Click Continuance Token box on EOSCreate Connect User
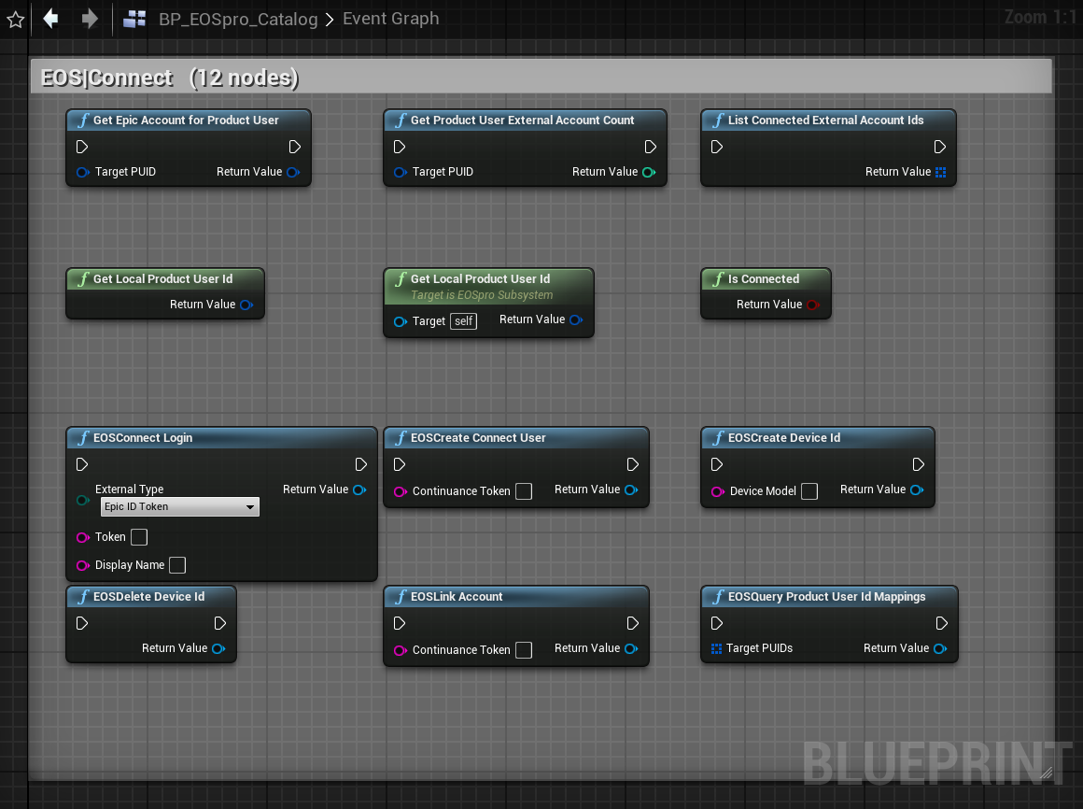Viewport: 1083px width, 809px height. [x=525, y=491]
